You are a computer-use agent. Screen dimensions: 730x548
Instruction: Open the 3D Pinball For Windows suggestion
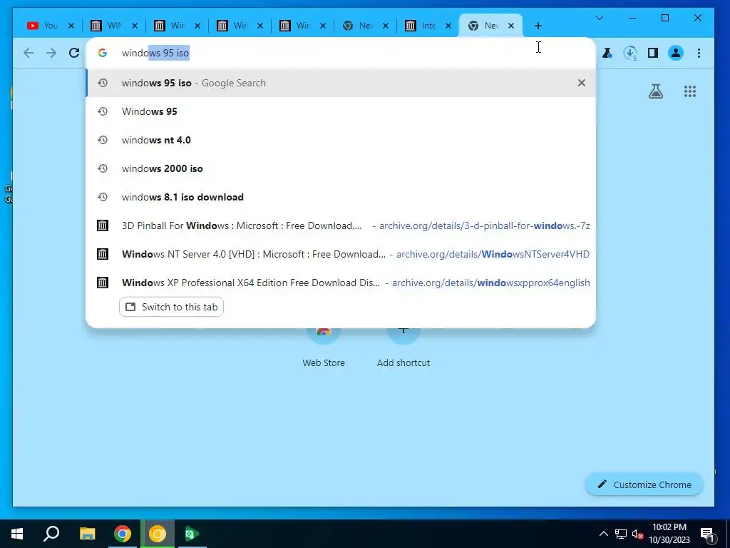(341, 225)
